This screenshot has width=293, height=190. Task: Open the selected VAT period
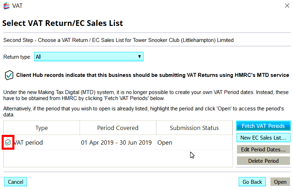(x=280, y=182)
